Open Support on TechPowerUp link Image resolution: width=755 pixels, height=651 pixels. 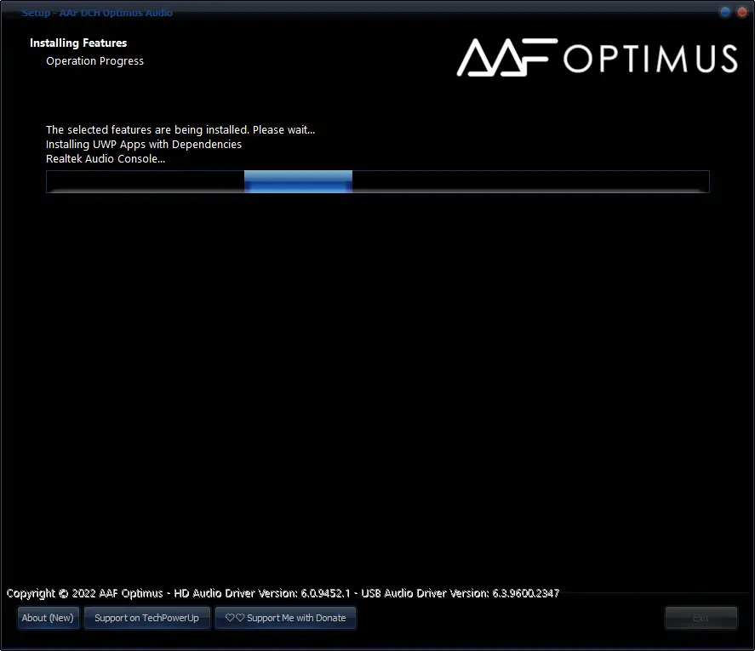click(147, 618)
